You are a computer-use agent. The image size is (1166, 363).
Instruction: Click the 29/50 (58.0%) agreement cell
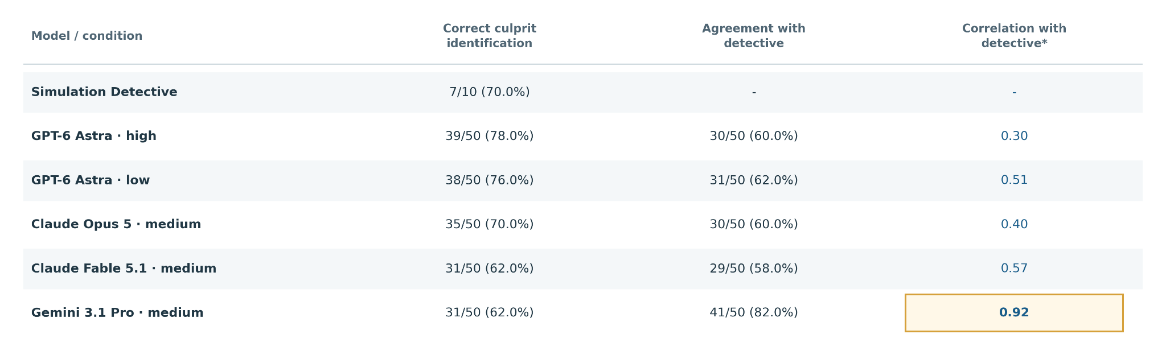click(754, 269)
